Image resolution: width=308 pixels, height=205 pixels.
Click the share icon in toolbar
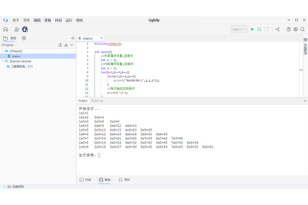tap(278, 29)
